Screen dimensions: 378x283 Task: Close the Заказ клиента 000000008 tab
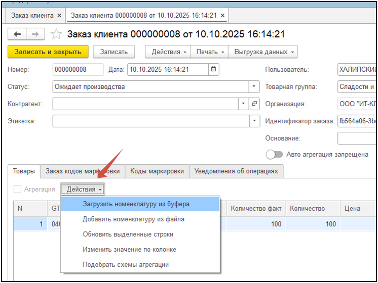click(223, 15)
